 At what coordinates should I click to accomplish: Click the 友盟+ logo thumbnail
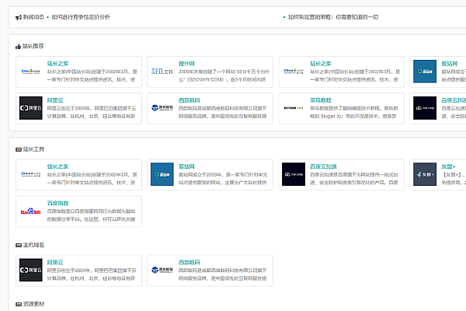425,174
